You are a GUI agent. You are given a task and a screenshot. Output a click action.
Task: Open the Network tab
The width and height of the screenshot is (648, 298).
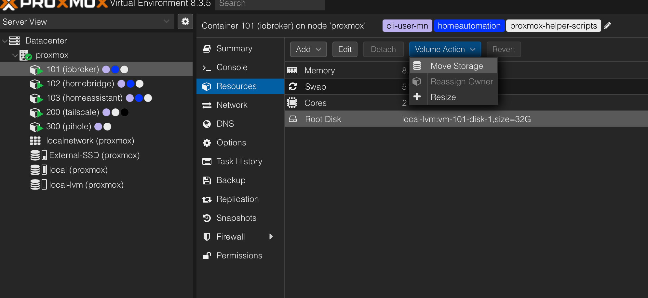(x=232, y=105)
